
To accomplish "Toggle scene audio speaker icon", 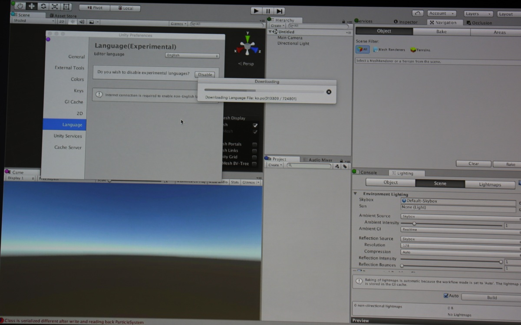I will click(82, 22).
